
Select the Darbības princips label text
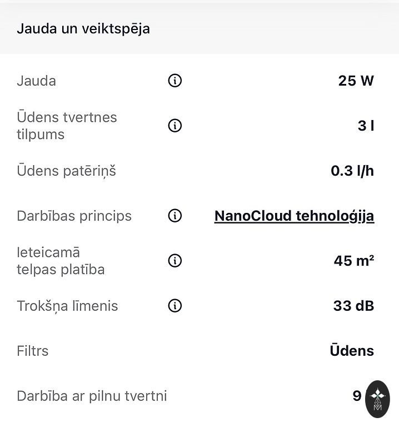[x=74, y=216]
